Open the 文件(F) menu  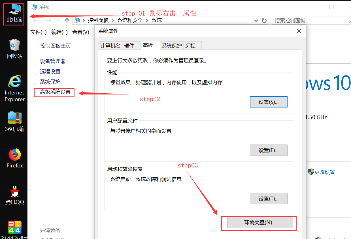(38, 32)
